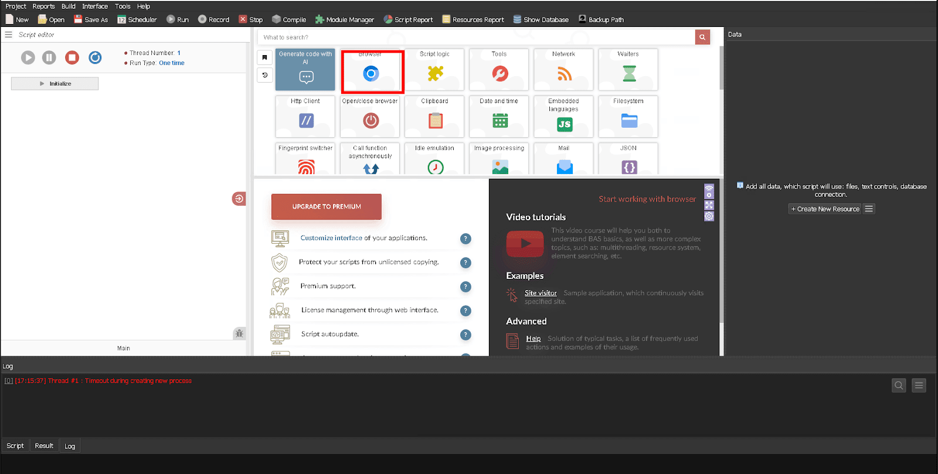This screenshot has width=938, height=474.
Task: Open the Http Client module
Action: (x=305, y=117)
